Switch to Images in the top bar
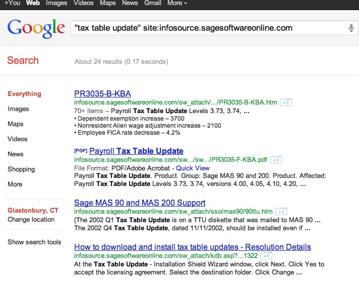Screen dimensions: 359x281 coord(56,3)
